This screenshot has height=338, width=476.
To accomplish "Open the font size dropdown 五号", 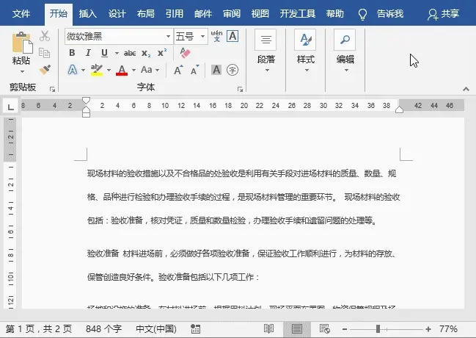I will point(202,37).
